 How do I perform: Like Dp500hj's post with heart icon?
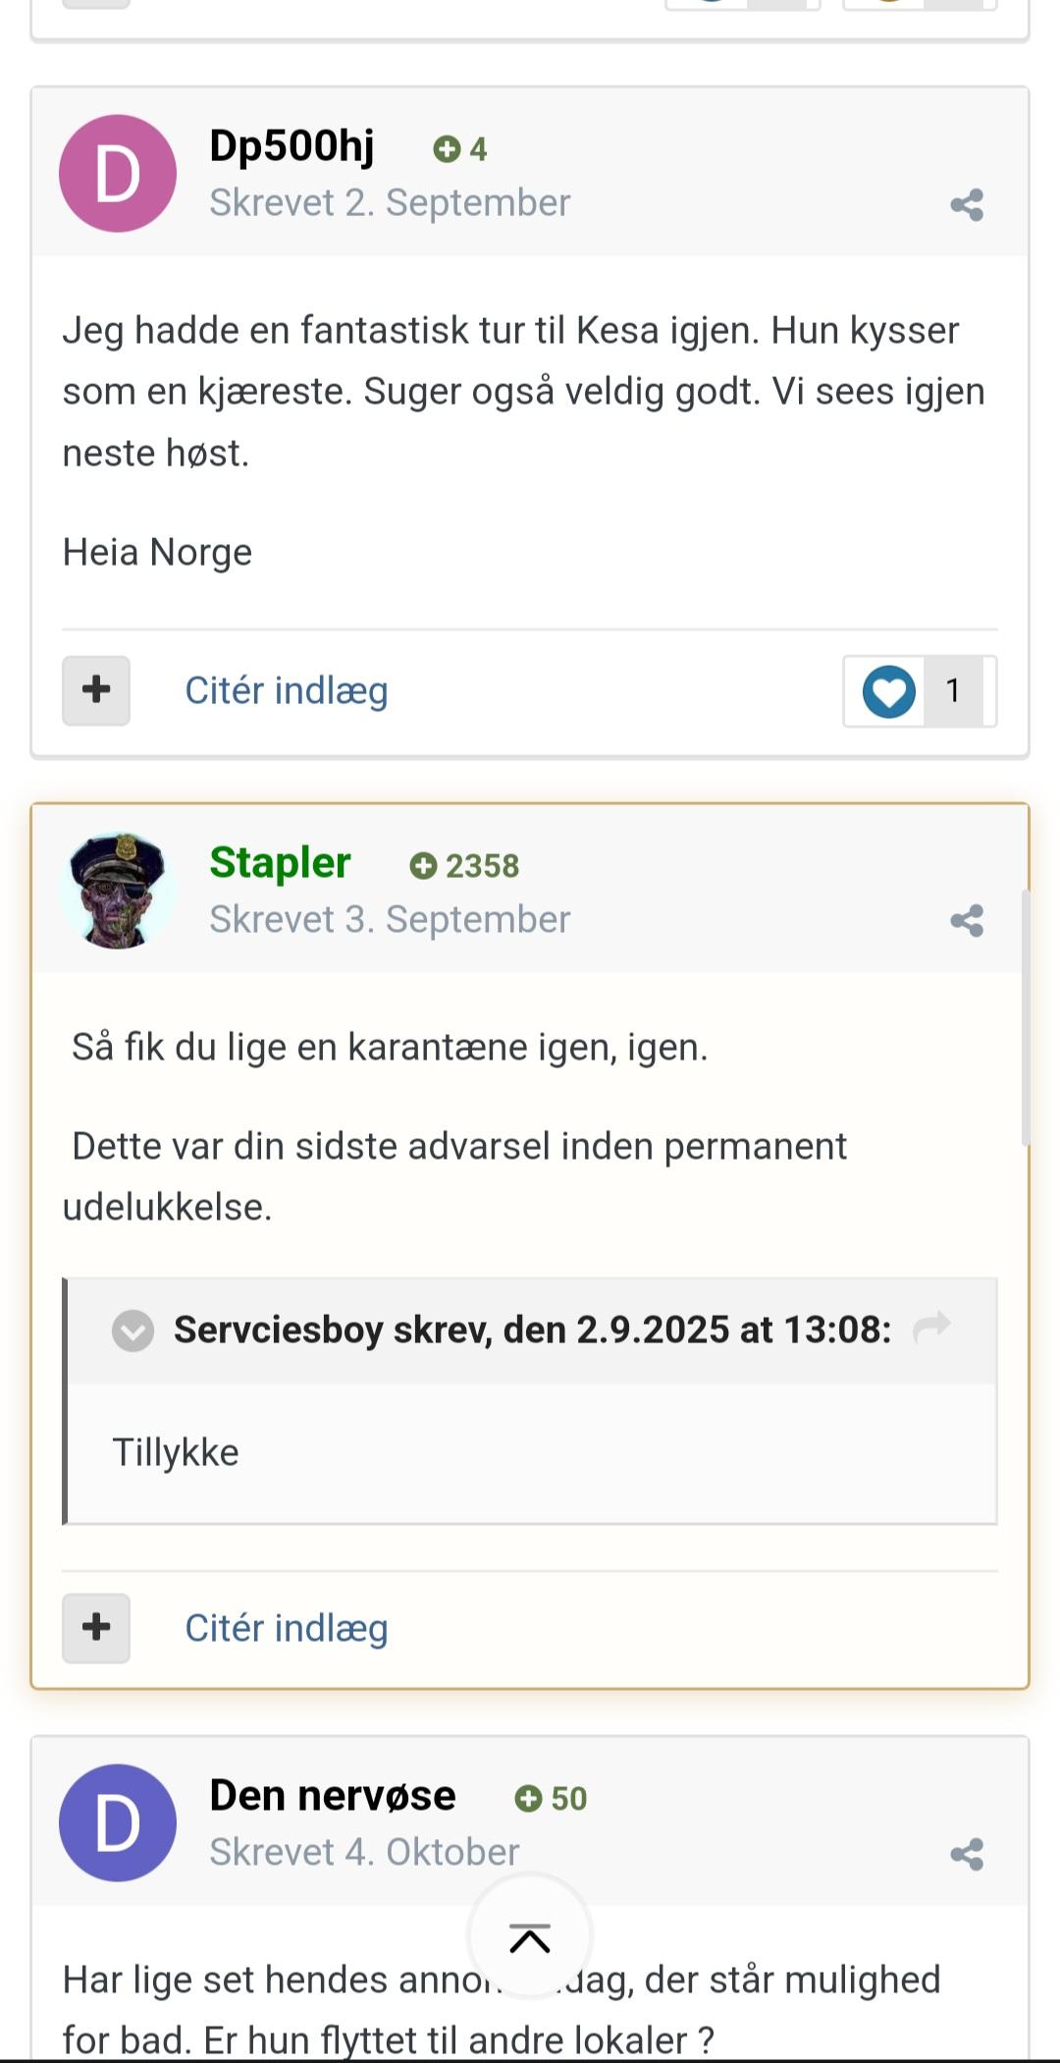point(889,691)
